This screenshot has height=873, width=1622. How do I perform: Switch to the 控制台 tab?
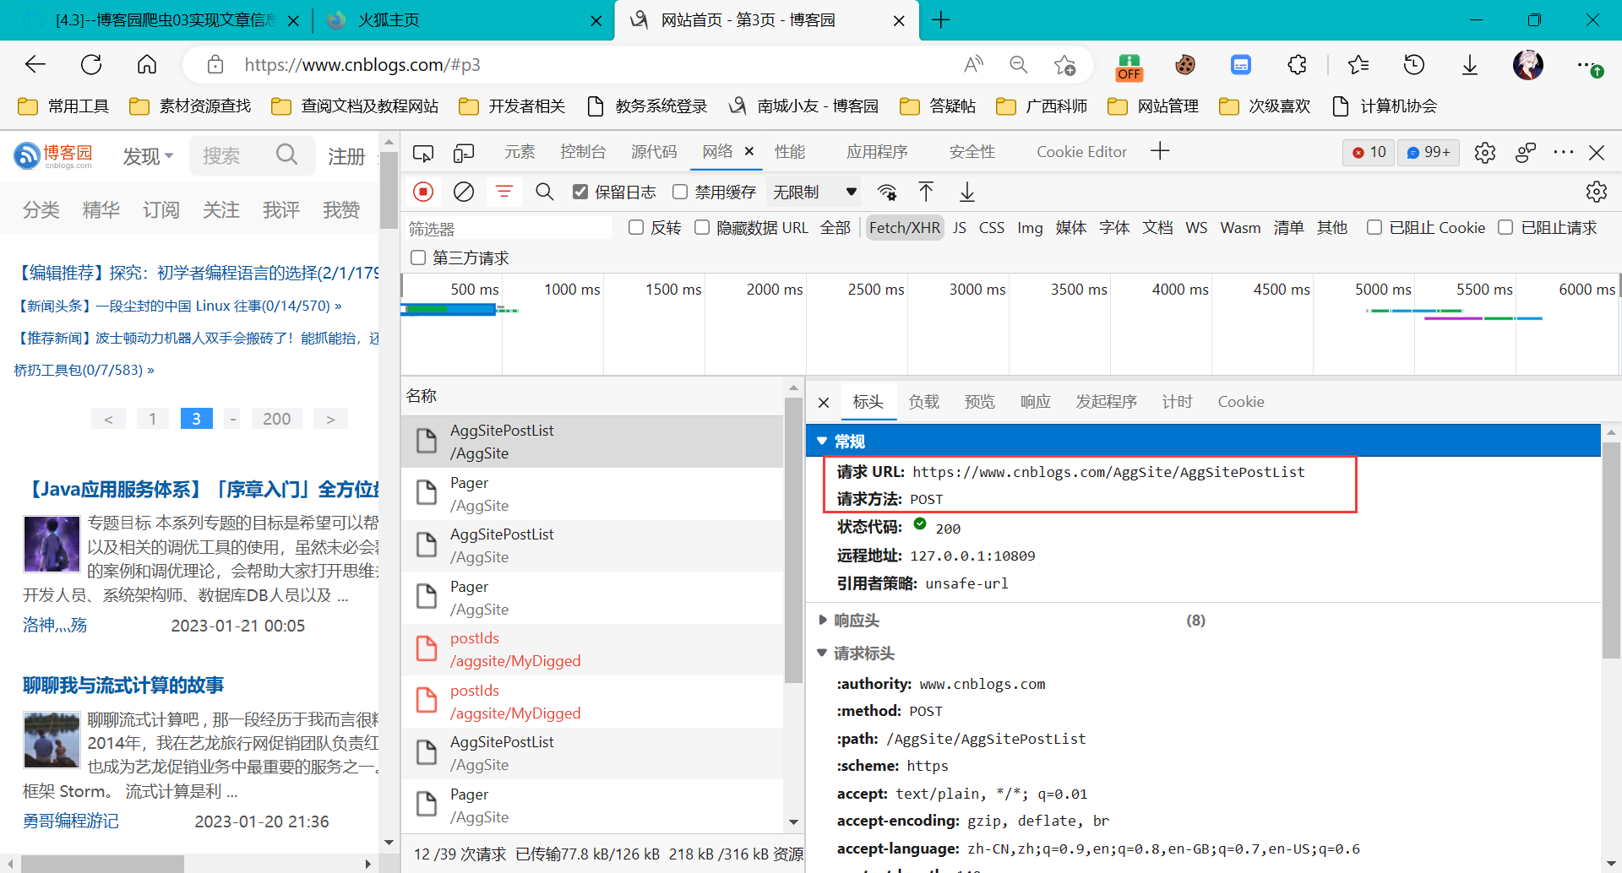click(x=583, y=152)
